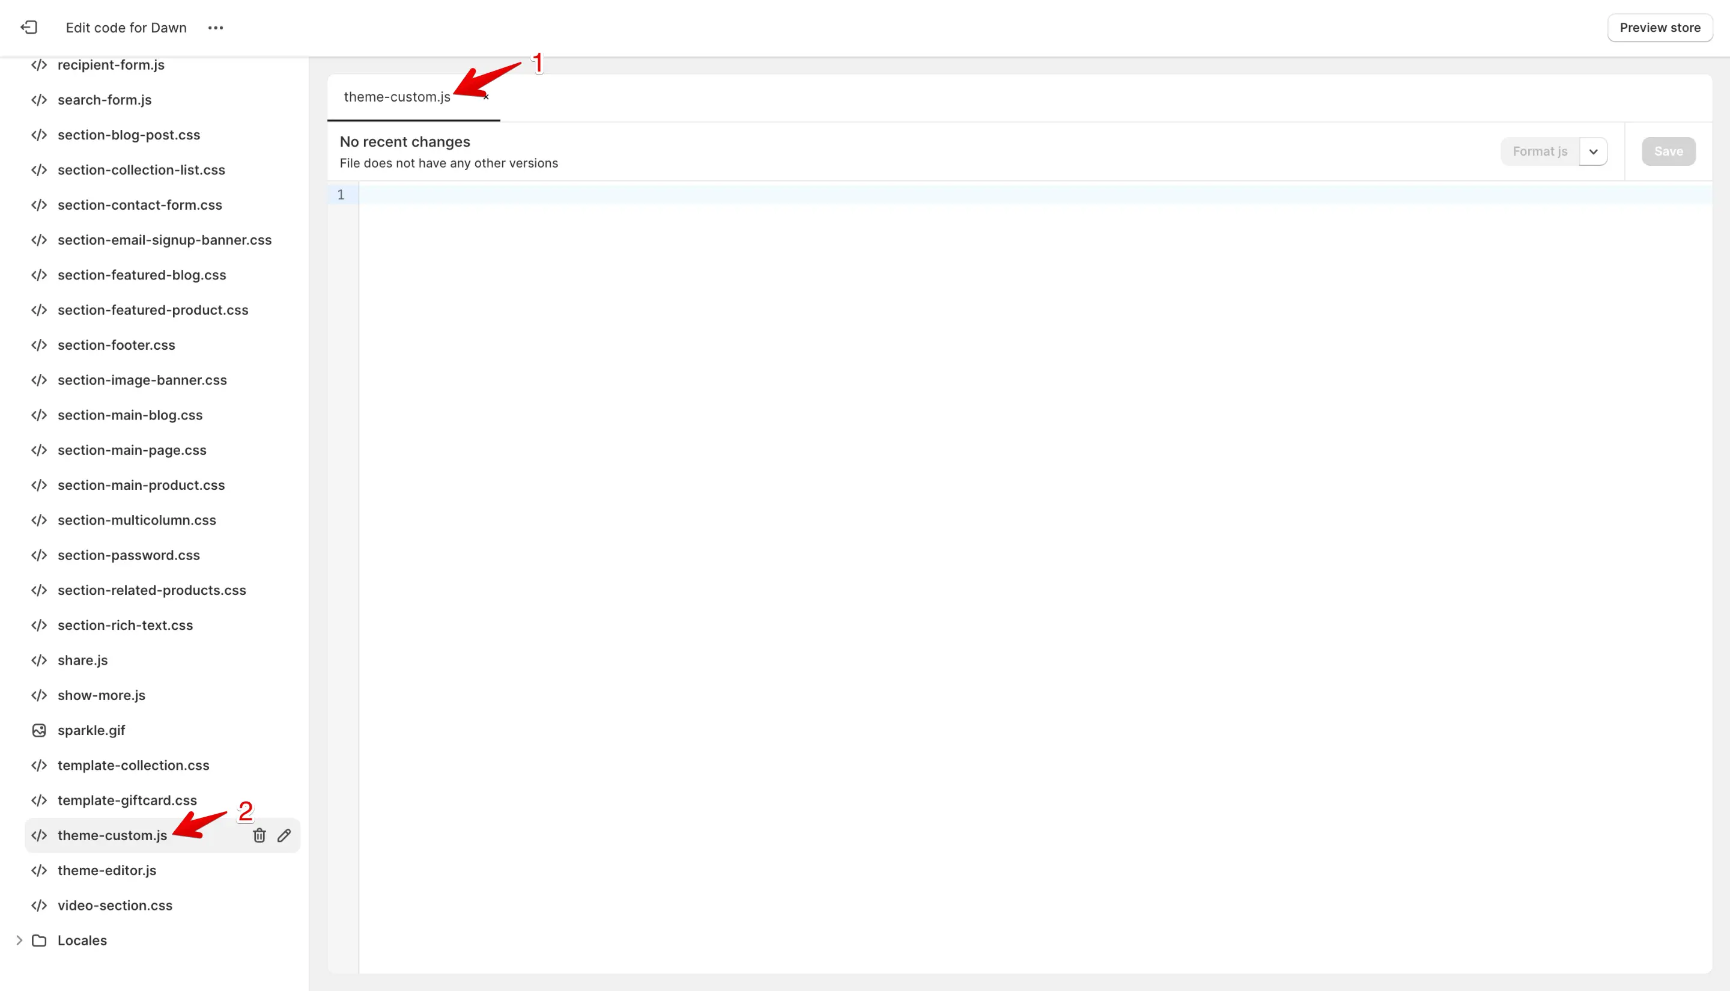The width and height of the screenshot is (1730, 991).
Task: Click code icon beside section-image-banner.css
Action: pyautogui.click(x=40, y=380)
